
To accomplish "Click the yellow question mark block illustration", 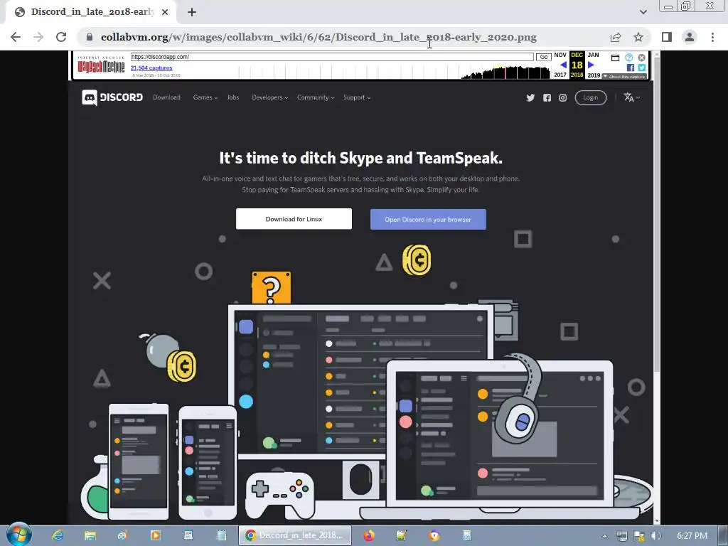I will pyautogui.click(x=271, y=288).
